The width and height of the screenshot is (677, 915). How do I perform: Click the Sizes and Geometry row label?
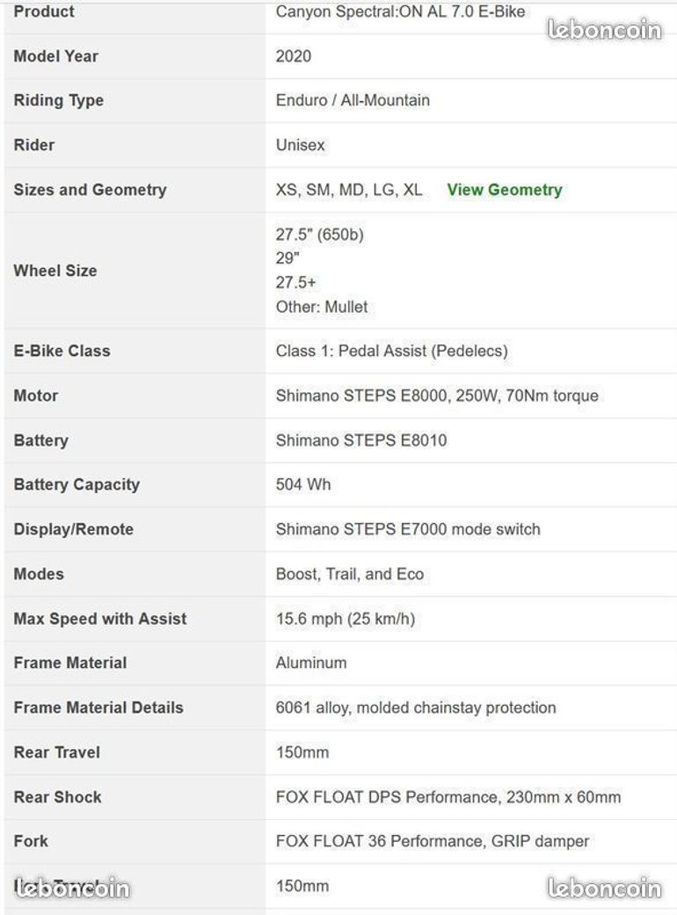pos(90,190)
